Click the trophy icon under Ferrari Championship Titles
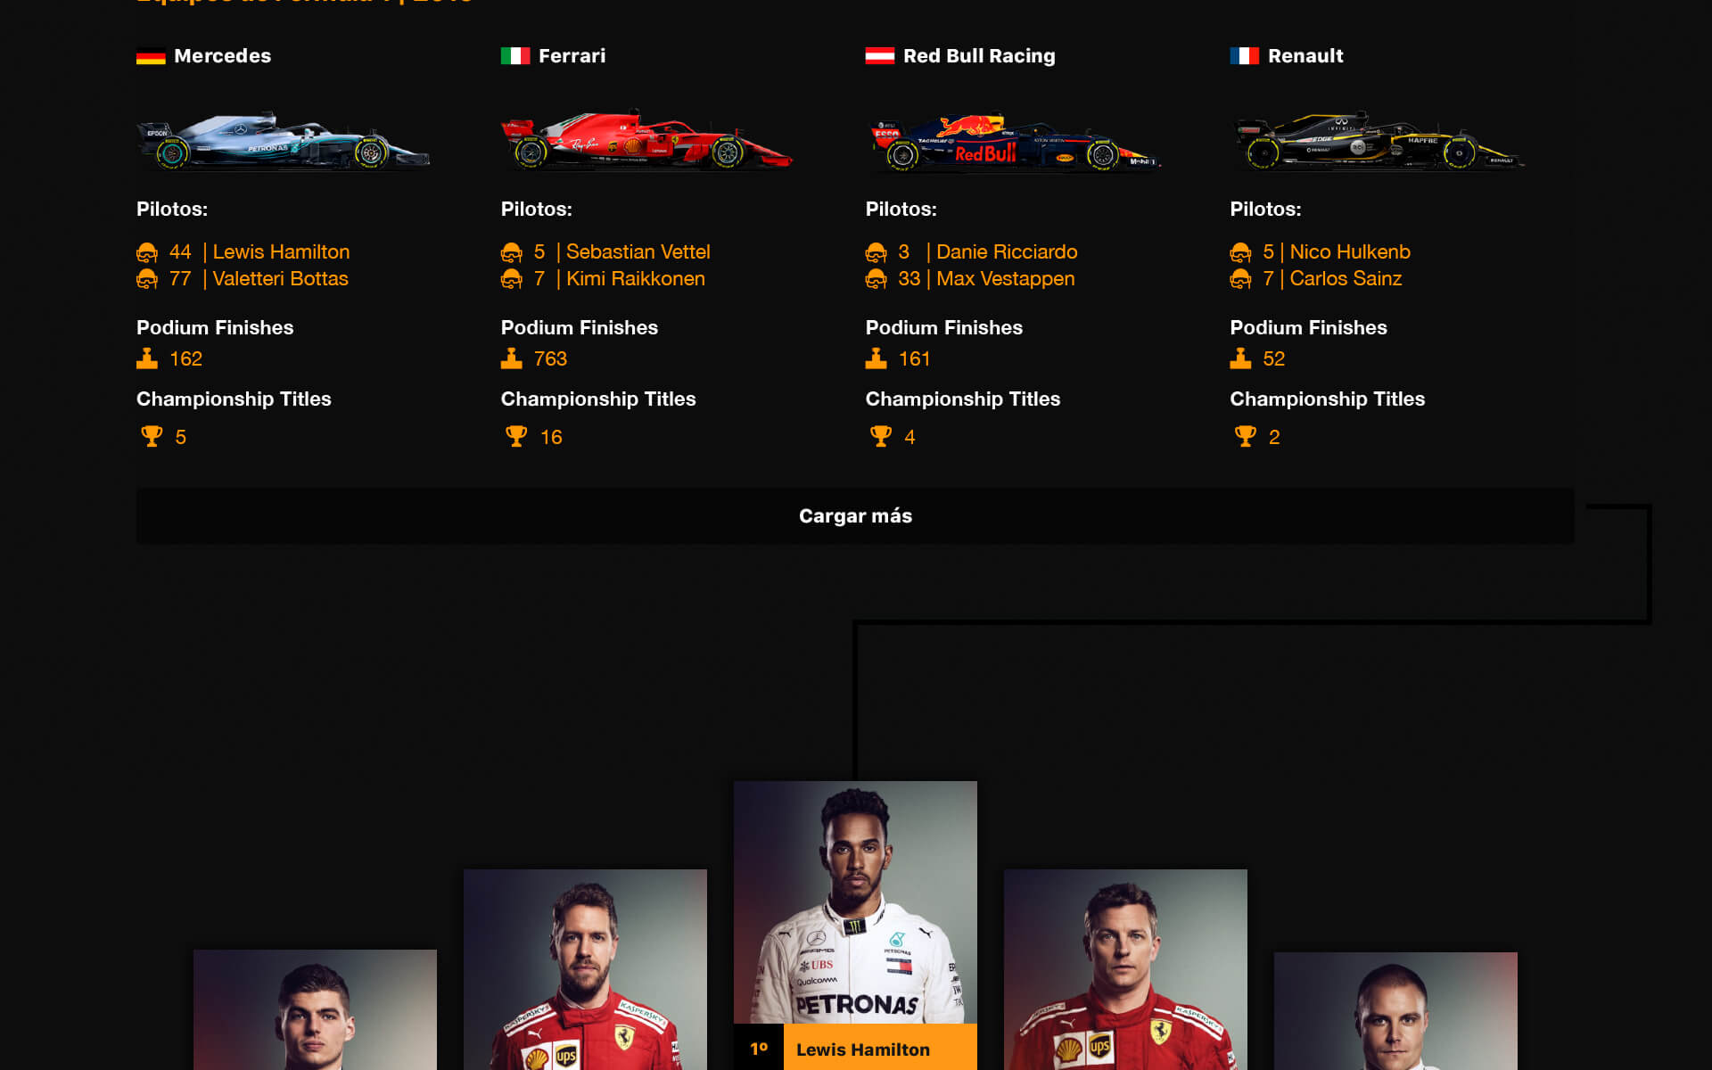 point(516,436)
